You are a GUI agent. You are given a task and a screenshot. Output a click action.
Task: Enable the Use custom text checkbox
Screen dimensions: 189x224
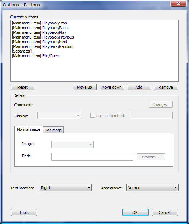93,116
